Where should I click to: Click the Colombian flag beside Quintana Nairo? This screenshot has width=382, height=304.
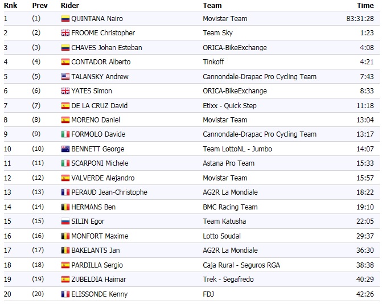click(65, 19)
